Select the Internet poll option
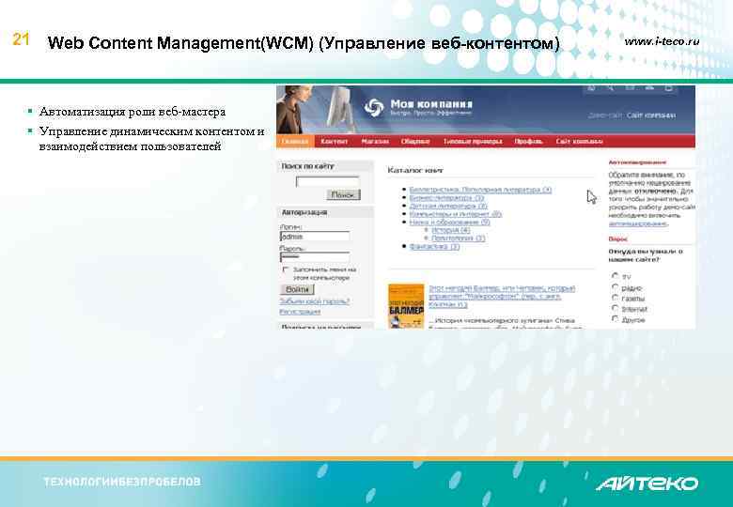The height and width of the screenshot is (507, 733). pos(616,309)
